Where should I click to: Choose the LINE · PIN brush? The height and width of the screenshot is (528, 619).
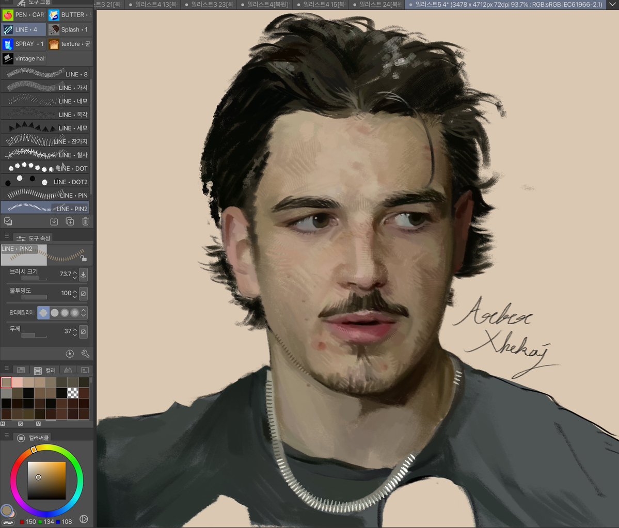(45, 195)
